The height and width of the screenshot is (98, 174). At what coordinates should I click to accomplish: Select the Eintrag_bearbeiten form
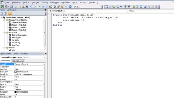pos(19,35)
